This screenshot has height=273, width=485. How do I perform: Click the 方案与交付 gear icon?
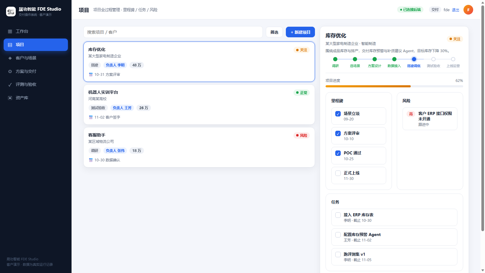click(10, 72)
